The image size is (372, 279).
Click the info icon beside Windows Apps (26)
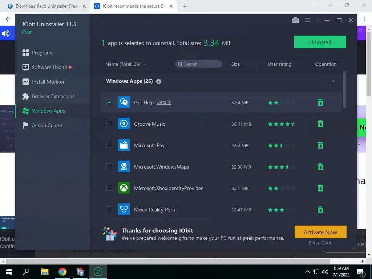coord(159,81)
